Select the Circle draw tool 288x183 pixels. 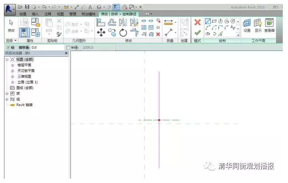[x=233, y=21]
